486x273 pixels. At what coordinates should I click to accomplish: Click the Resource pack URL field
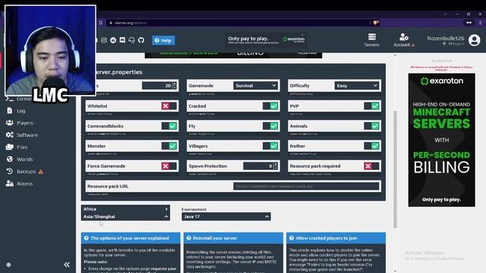pyautogui.click(x=306, y=187)
